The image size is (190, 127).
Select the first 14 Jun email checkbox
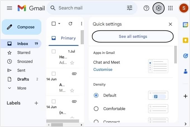[x=54, y=74]
